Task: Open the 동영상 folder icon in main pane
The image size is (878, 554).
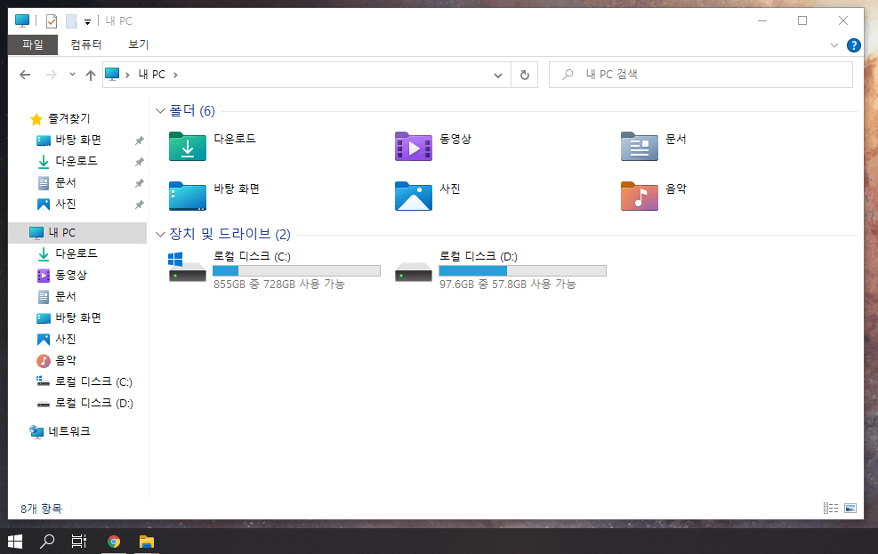Action: [414, 146]
